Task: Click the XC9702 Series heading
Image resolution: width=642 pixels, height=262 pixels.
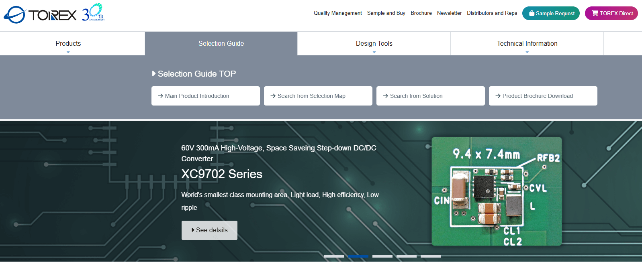Action: pos(222,174)
